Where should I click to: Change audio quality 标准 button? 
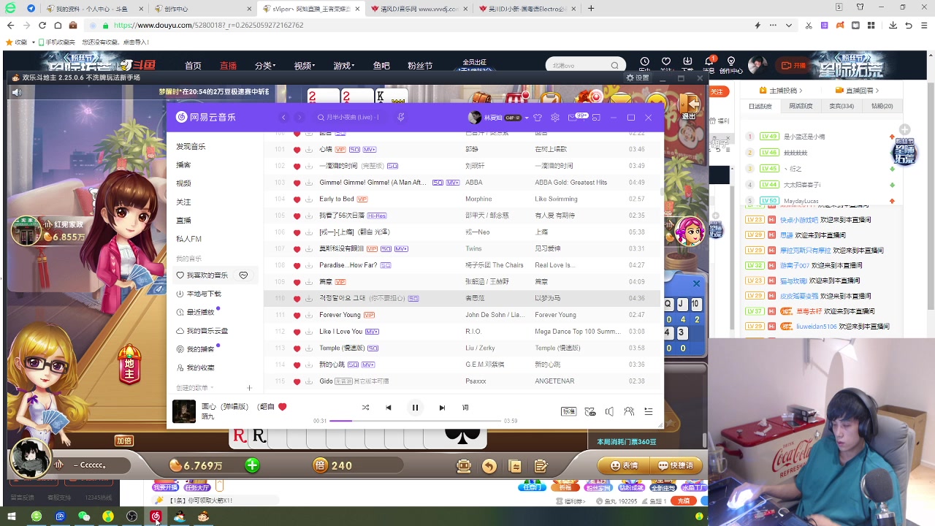click(569, 412)
